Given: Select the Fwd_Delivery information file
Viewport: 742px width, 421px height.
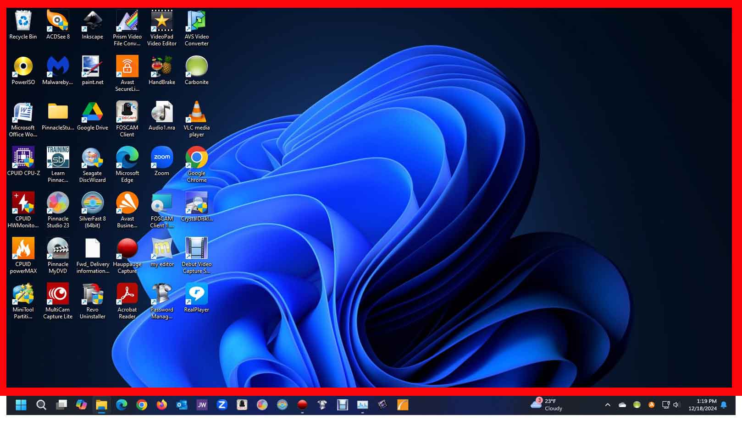Looking at the screenshot, I should [x=92, y=255].
